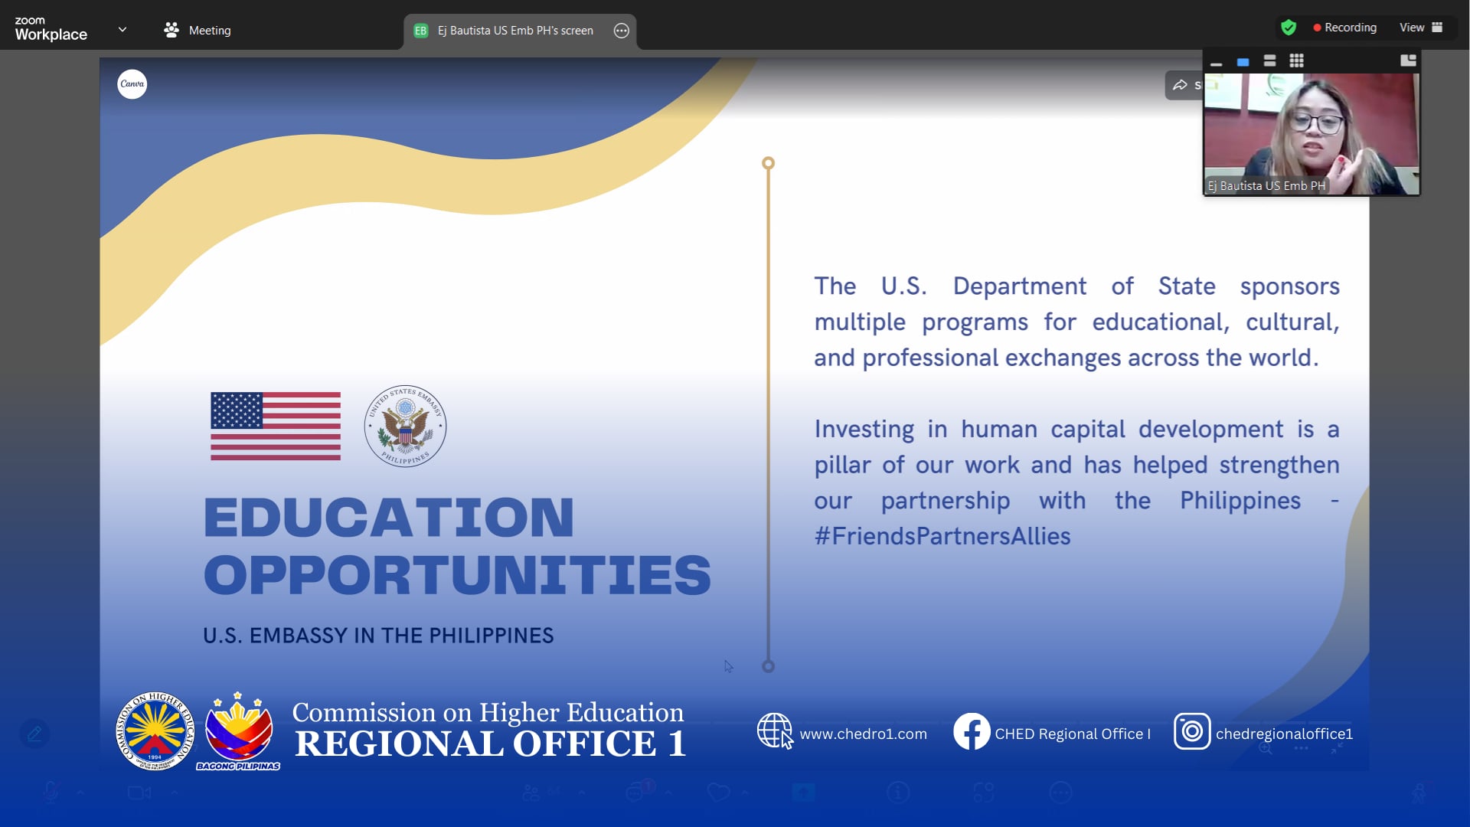The width and height of the screenshot is (1470, 827).
Task: Click the Zoom Workplace logo
Action: pyautogui.click(x=51, y=28)
